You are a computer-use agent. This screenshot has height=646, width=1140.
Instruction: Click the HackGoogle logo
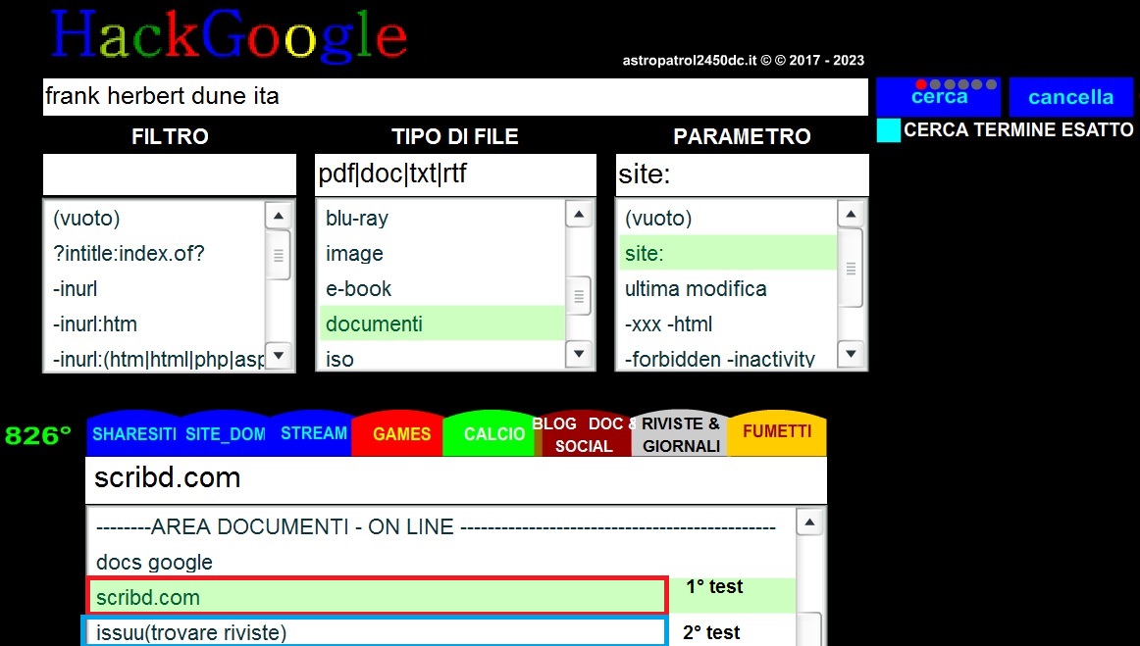(x=229, y=35)
